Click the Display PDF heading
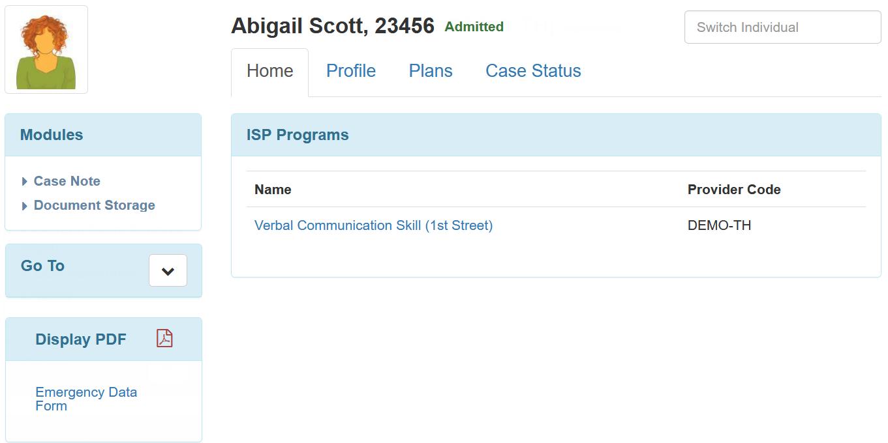The image size is (888, 443). (81, 339)
